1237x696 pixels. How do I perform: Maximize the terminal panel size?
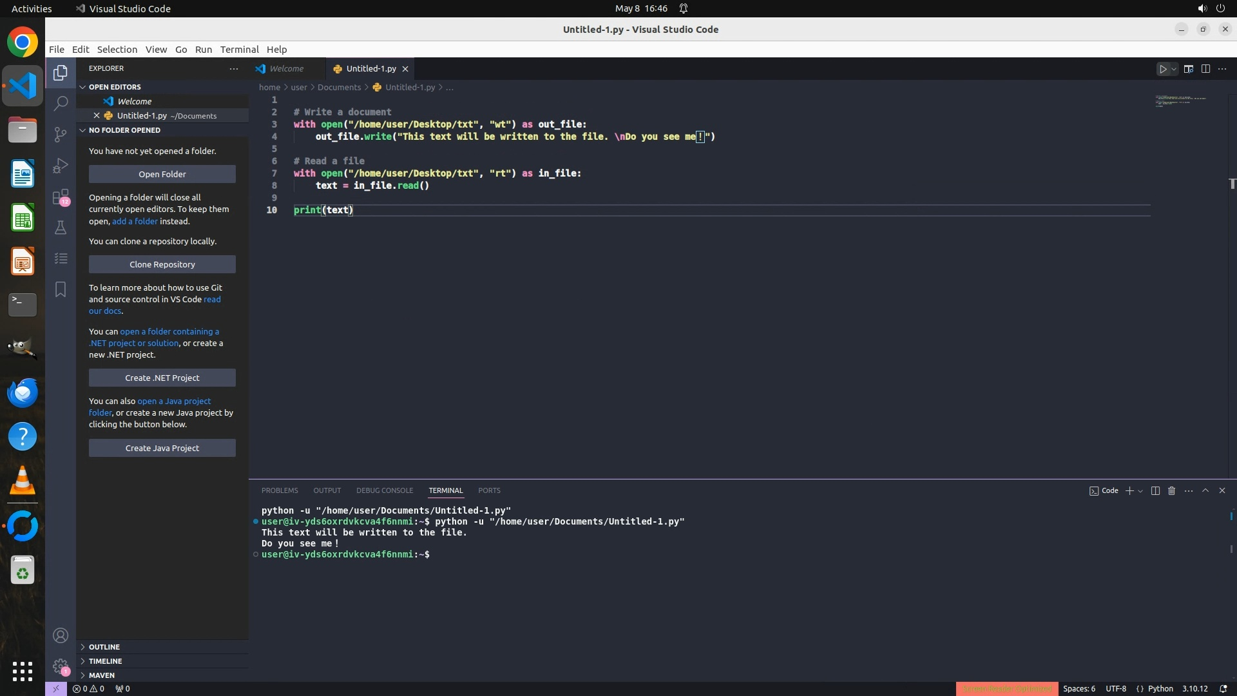(1205, 490)
